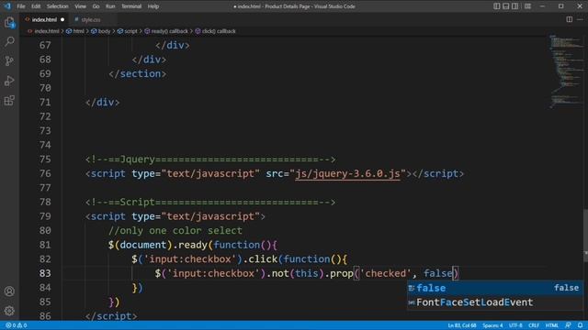
Task: Open the Help menu
Action: [x=153, y=6]
